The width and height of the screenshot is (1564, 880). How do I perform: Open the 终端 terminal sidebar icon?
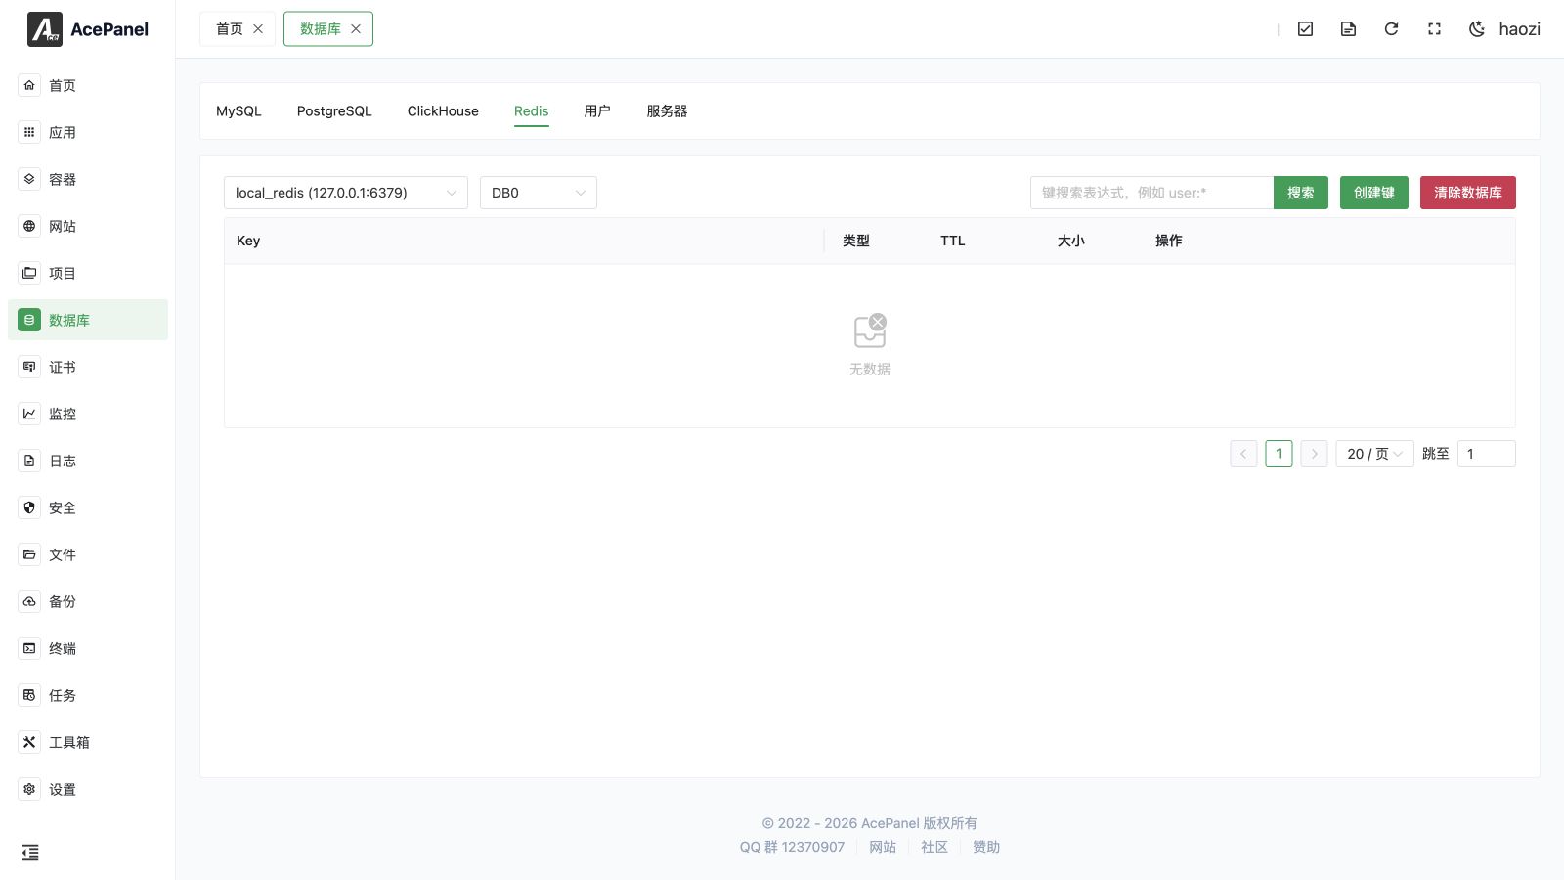point(29,648)
